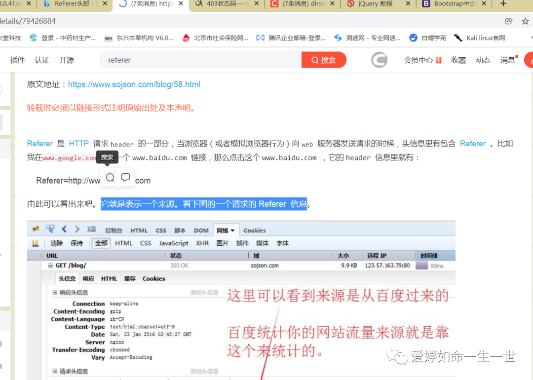Click the 开源 nav item

pyautogui.click(x=67, y=60)
